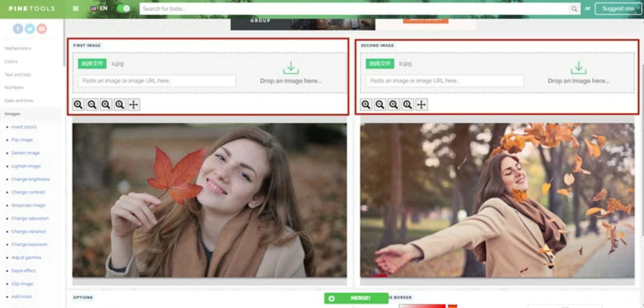
Task: Select the pan tool under the first image
Action: 134,104
